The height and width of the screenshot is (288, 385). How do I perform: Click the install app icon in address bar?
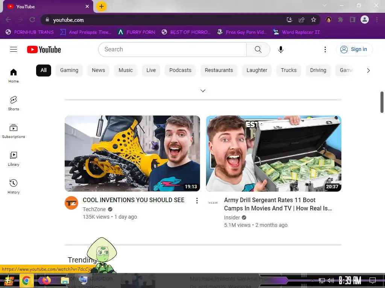(x=290, y=19)
